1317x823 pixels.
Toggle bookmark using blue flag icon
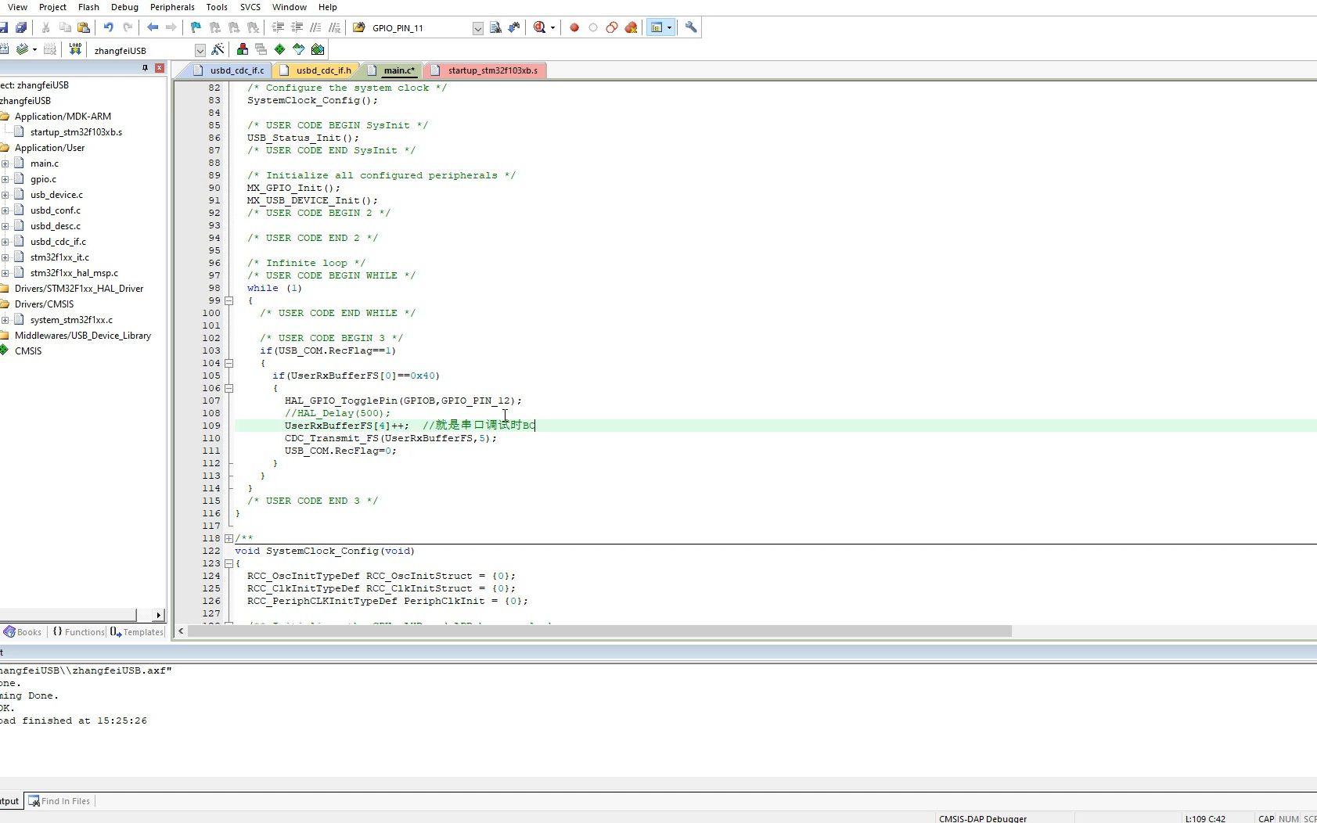pos(196,27)
